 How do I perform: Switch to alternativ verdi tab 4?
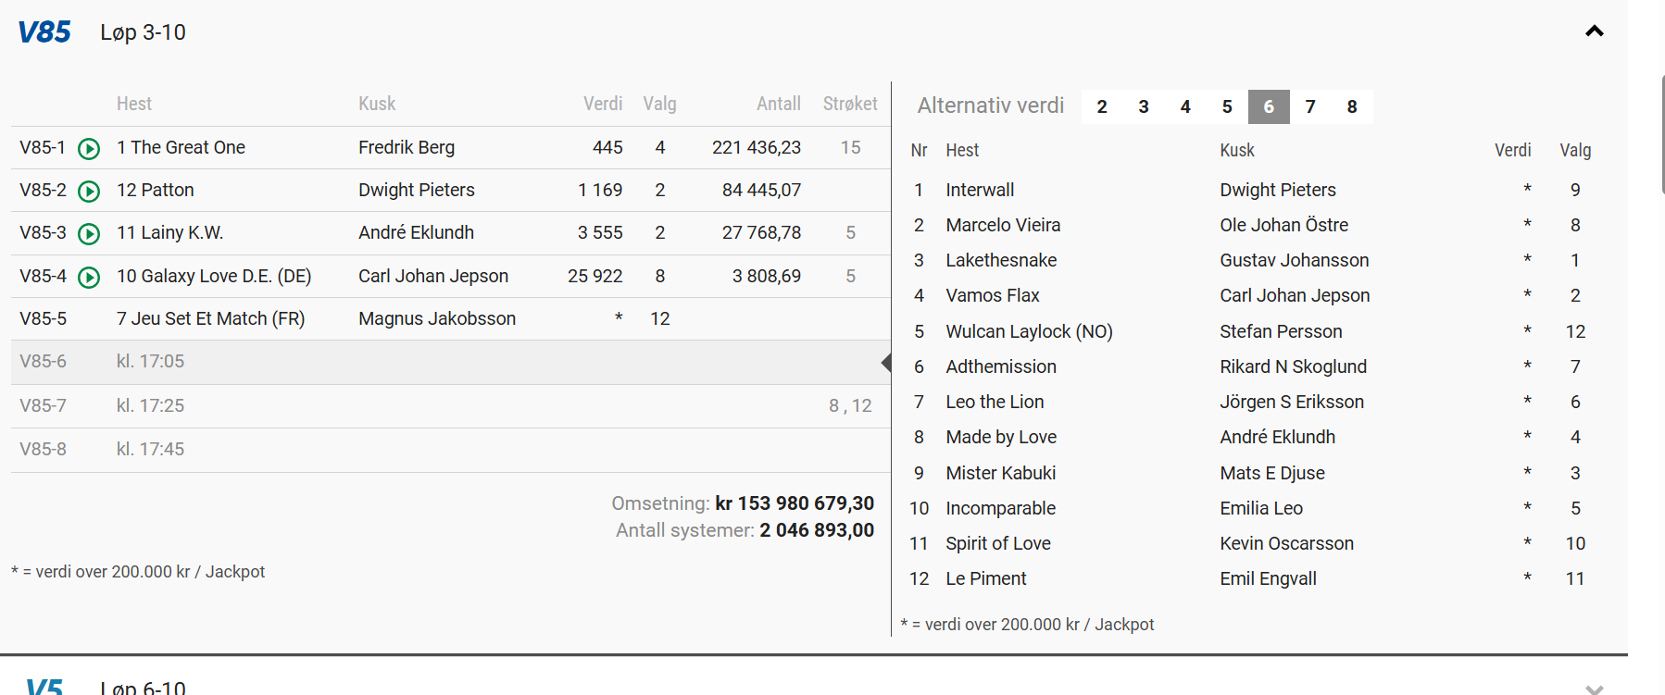point(1185,106)
